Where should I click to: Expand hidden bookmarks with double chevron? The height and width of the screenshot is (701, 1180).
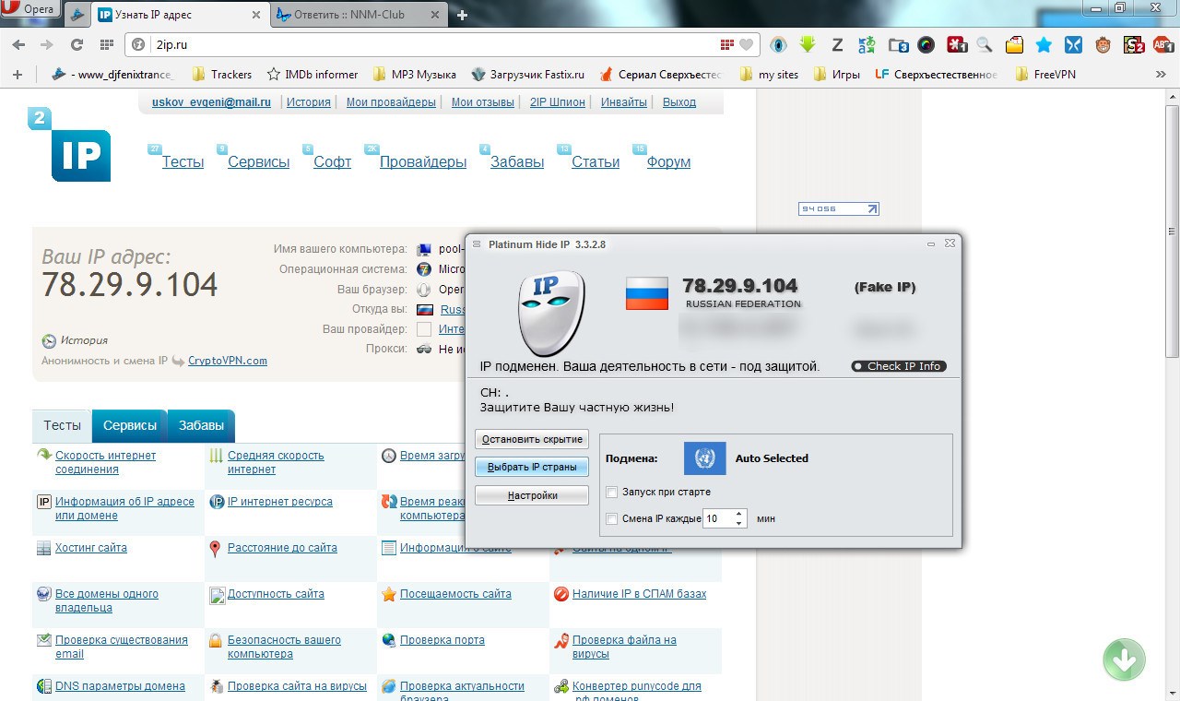coord(1161,75)
